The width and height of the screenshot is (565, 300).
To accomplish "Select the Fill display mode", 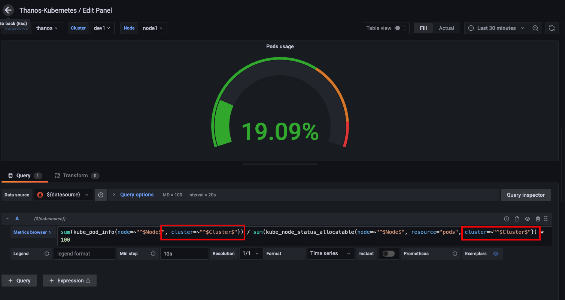I will [423, 28].
